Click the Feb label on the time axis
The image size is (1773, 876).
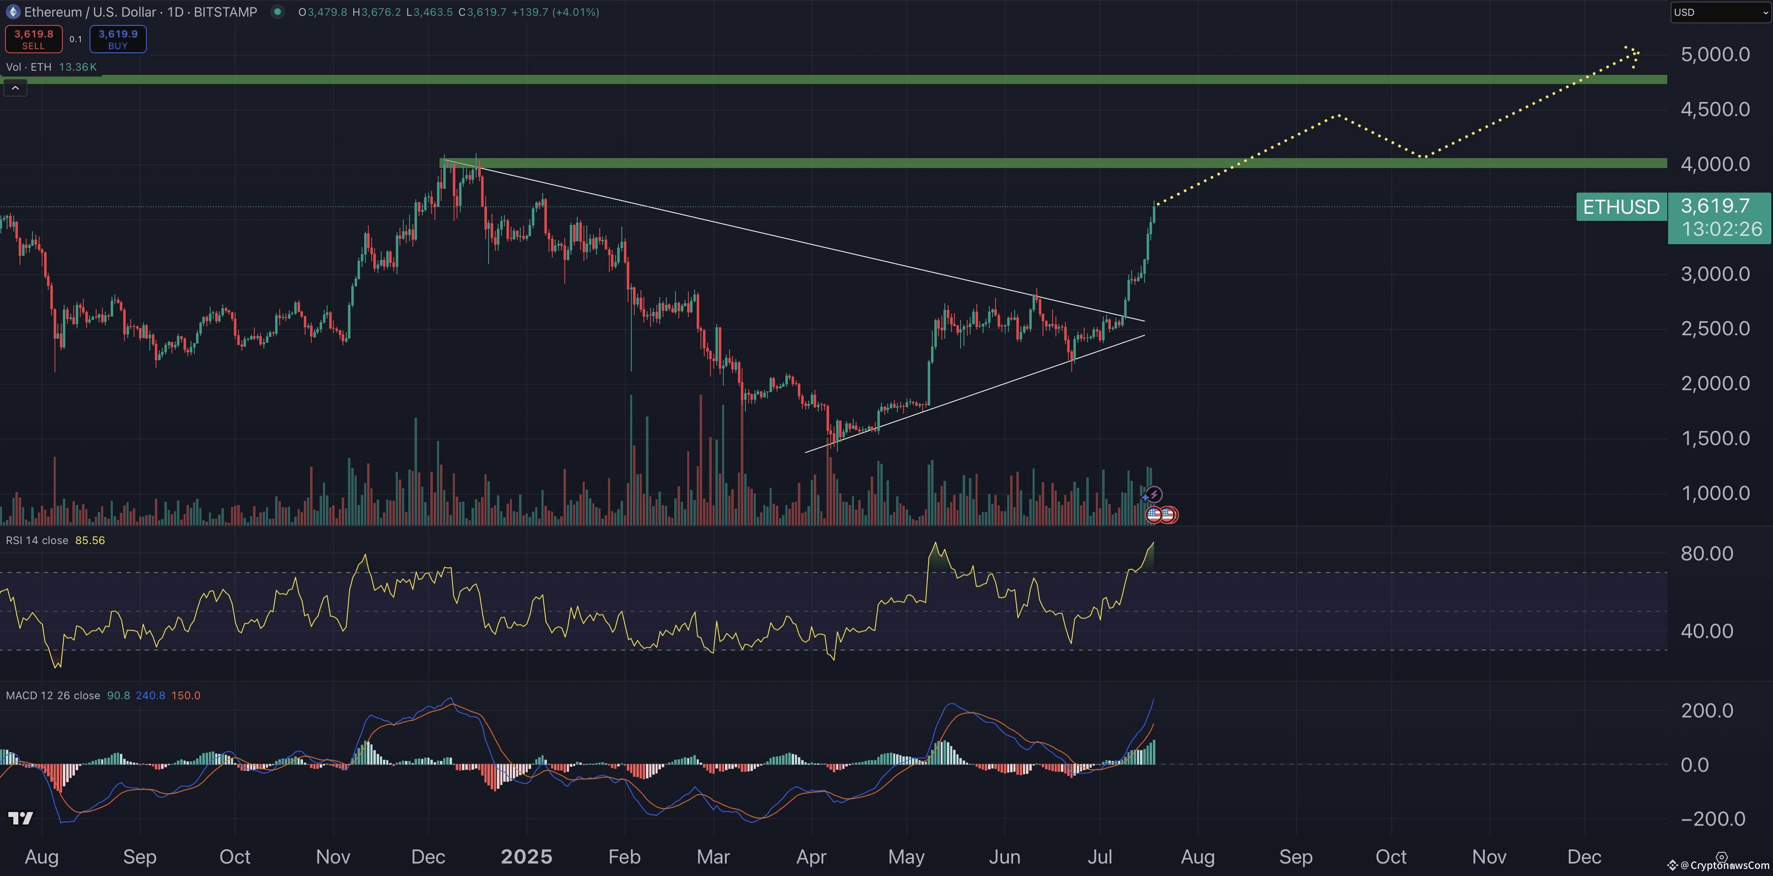coord(624,857)
